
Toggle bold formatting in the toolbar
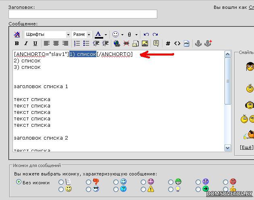[17, 43]
